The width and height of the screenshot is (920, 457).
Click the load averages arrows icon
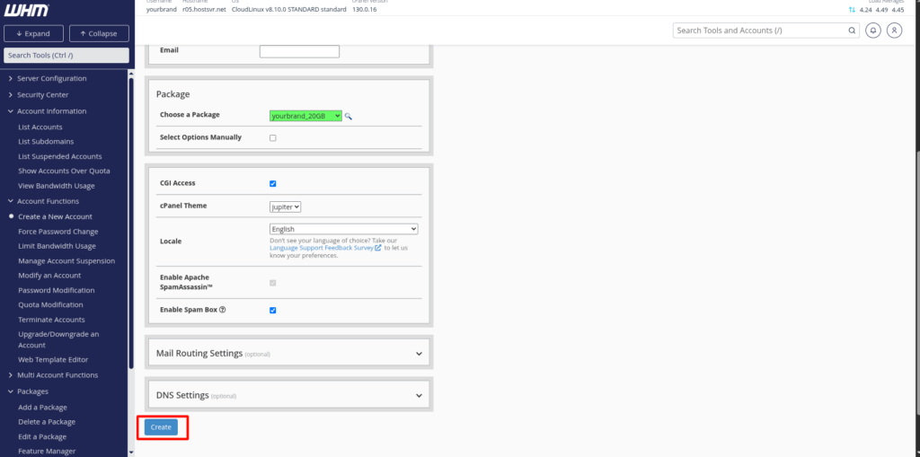click(x=852, y=10)
